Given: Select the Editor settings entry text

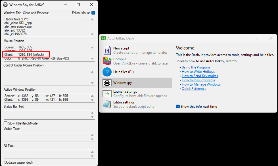Looking at the screenshot, I should (124, 102).
